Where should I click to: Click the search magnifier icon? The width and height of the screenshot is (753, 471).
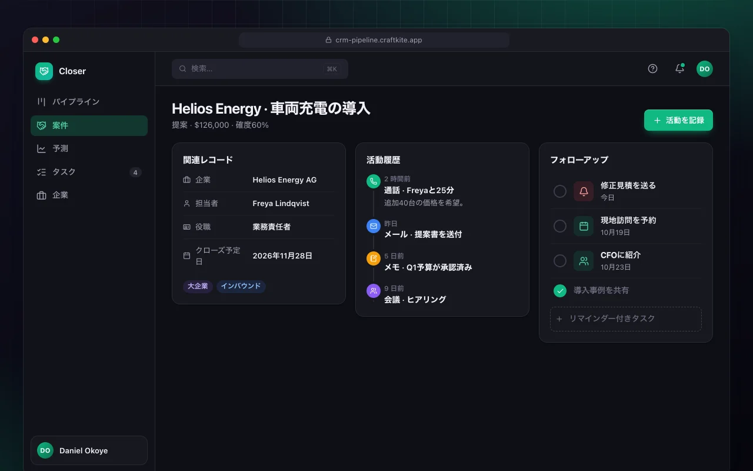(x=183, y=69)
